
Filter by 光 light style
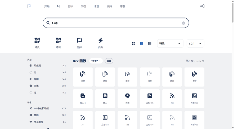click(x=47, y=72)
